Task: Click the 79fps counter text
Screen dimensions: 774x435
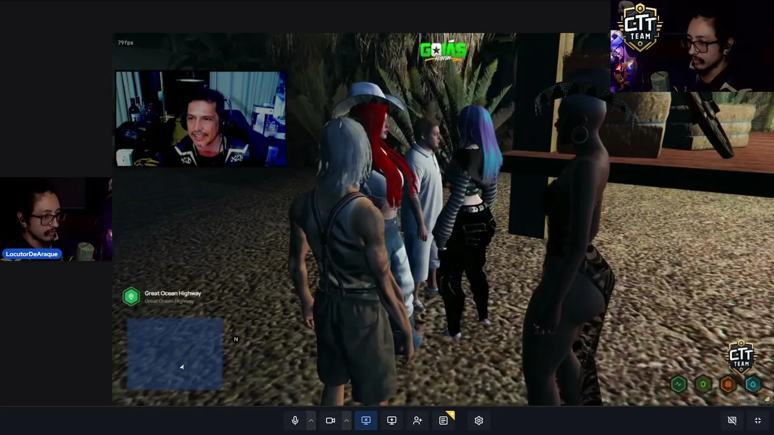Action: [x=125, y=43]
